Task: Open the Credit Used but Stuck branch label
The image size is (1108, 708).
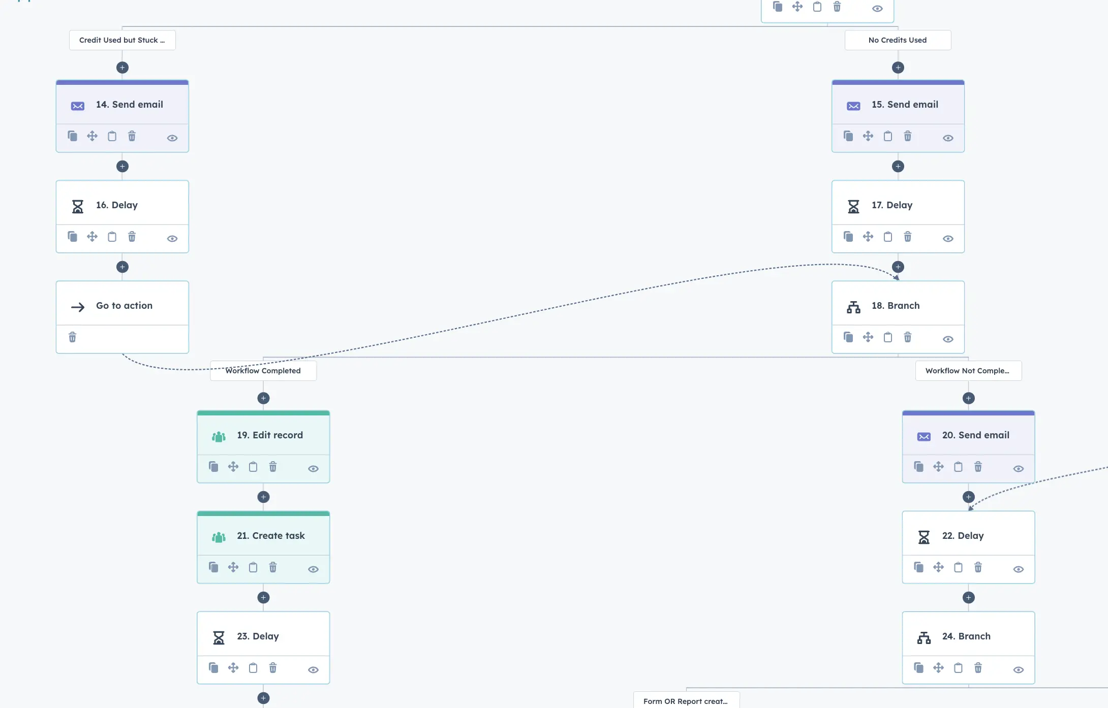Action: [122, 40]
